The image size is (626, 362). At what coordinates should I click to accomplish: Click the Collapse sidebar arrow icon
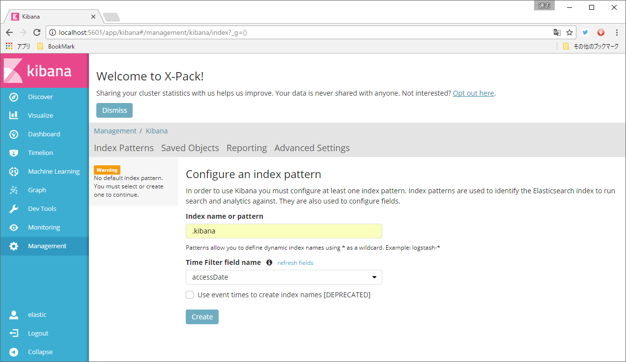coord(14,352)
